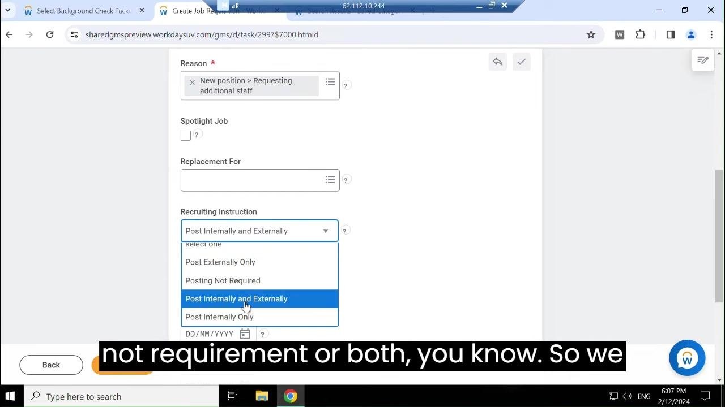Reload the page with the refresh icon
This screenshot has height=407, width=725.
50,34
